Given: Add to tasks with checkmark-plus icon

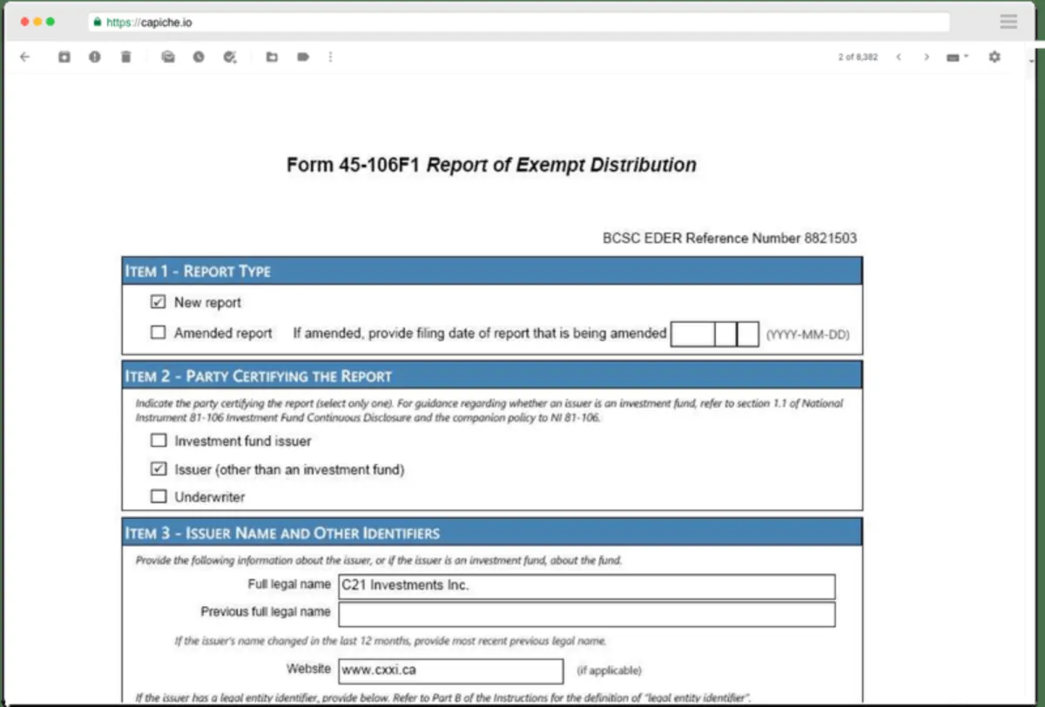Looking at the screenshot, I should (x=230, y=57).
